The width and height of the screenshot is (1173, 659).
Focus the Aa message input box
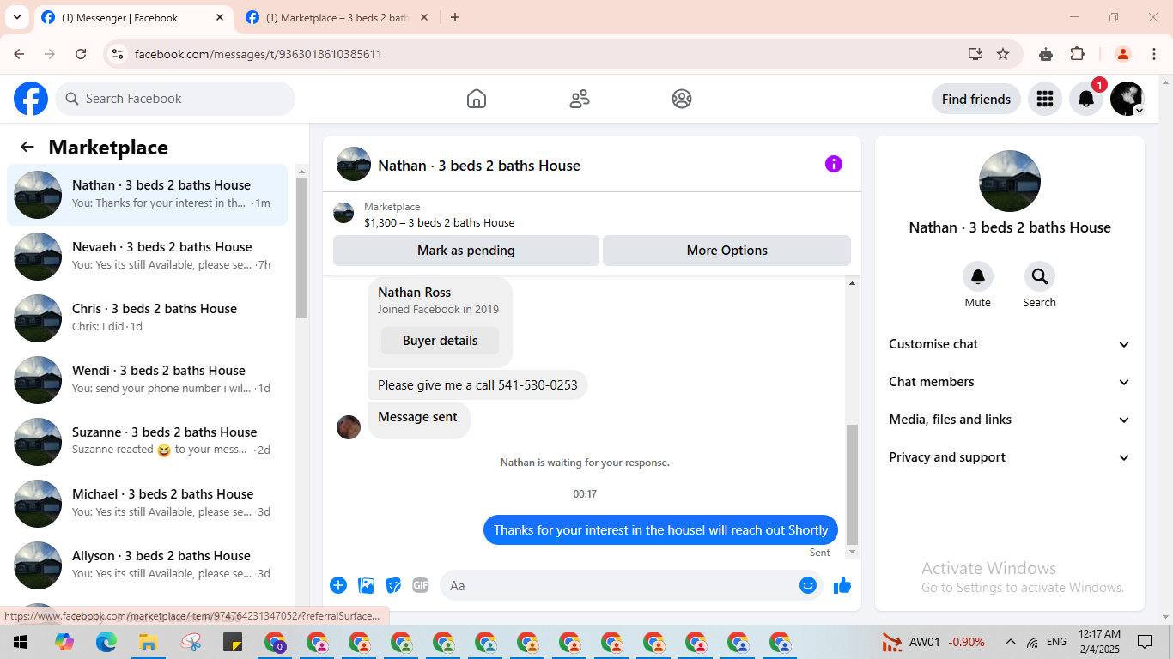click(631, 585)
